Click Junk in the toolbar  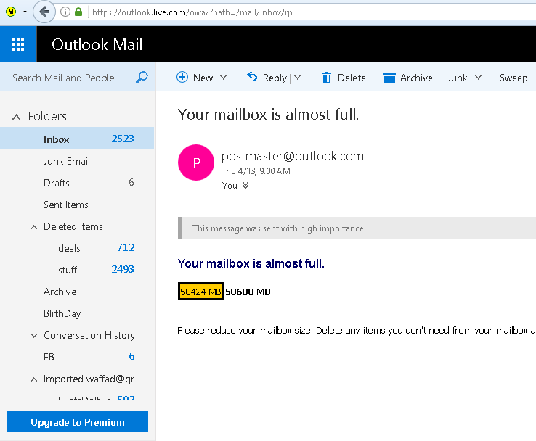pyautogui.click(x=457, y=78)
